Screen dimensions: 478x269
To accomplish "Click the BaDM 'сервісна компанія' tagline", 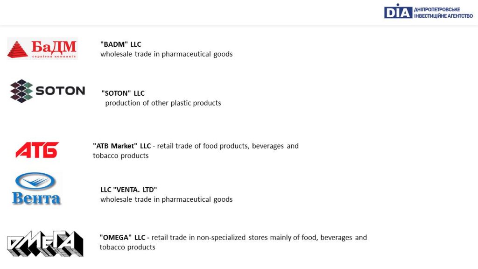I will pos(54,57).
